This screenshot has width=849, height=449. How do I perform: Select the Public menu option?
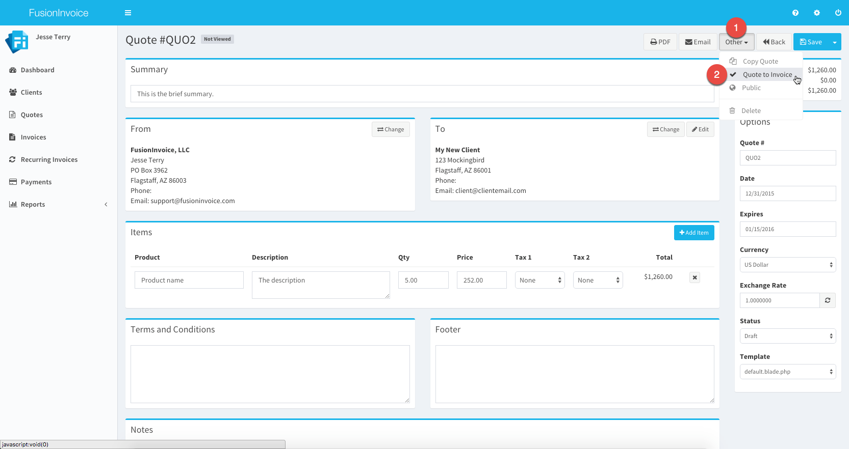click(761, 88)
